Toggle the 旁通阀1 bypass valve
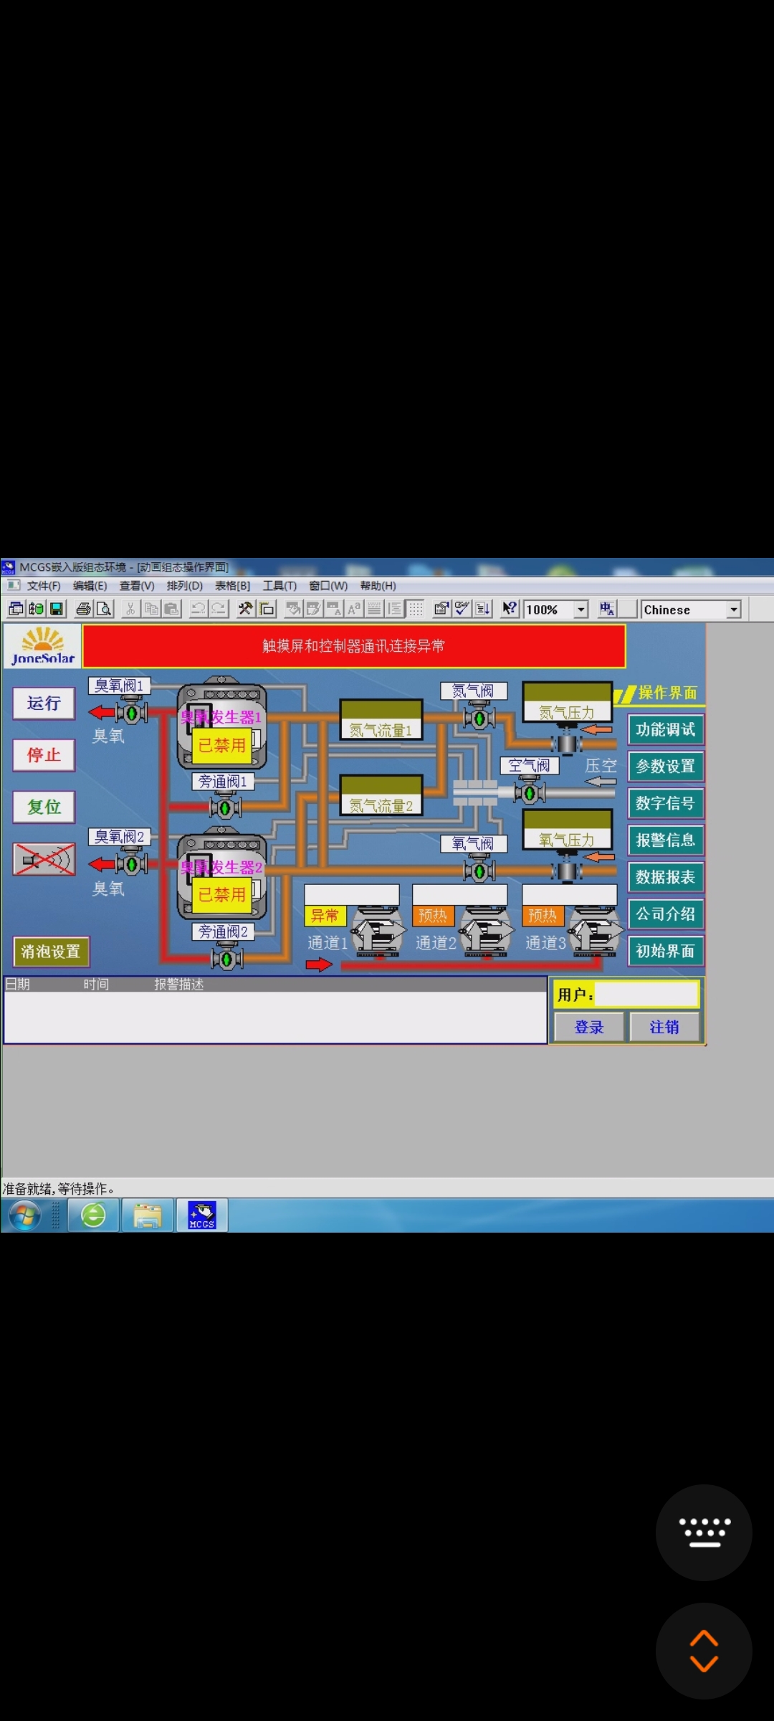The height and width of the screenshot is (1721, 774). coord(225,808)
